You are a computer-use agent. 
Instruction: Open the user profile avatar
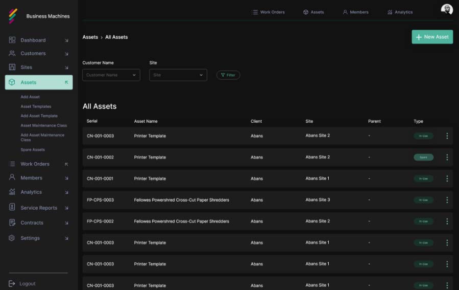(x=447, y=9)
